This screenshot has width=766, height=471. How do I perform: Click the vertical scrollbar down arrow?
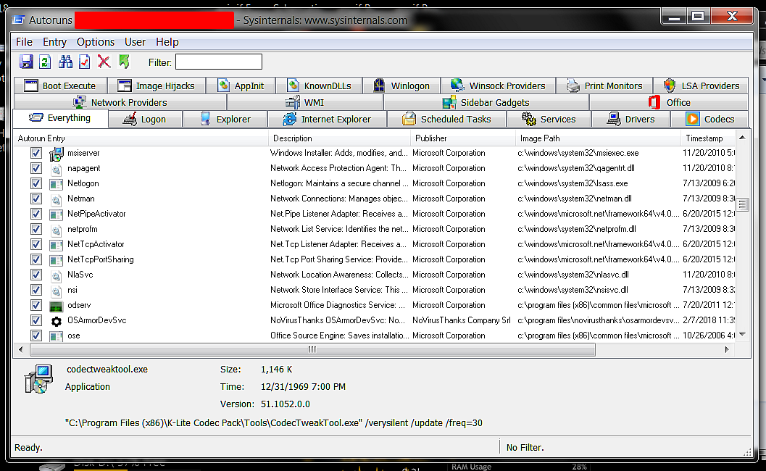pos(742,335)
